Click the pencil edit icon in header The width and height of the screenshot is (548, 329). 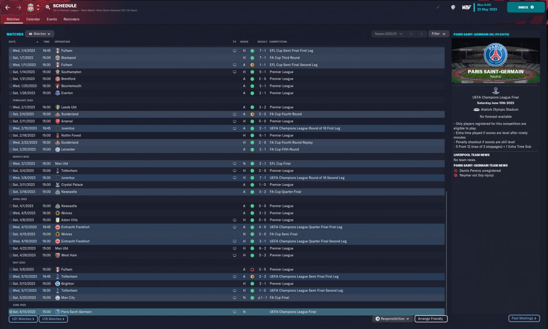click(x=438, y=7)
